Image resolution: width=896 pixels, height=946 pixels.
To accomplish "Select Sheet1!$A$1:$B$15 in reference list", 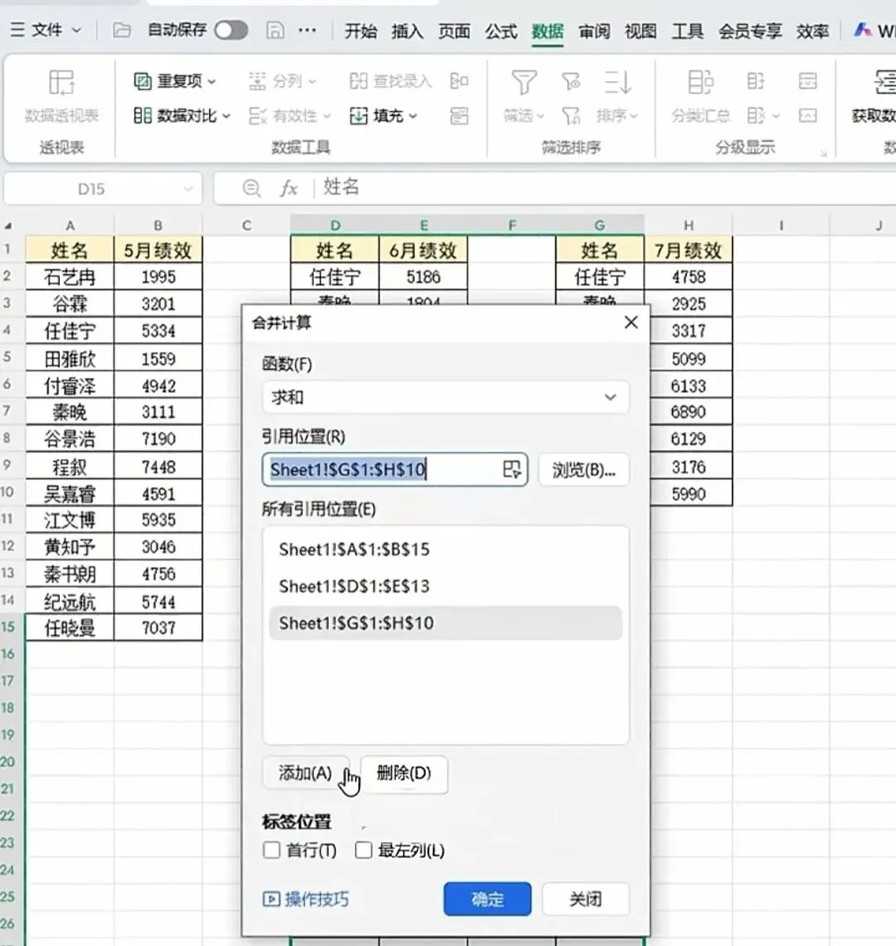I will point(446,549).
